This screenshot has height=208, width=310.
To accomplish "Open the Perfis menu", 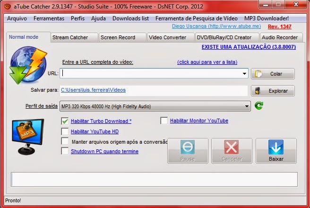I will (x=77, y=18).
